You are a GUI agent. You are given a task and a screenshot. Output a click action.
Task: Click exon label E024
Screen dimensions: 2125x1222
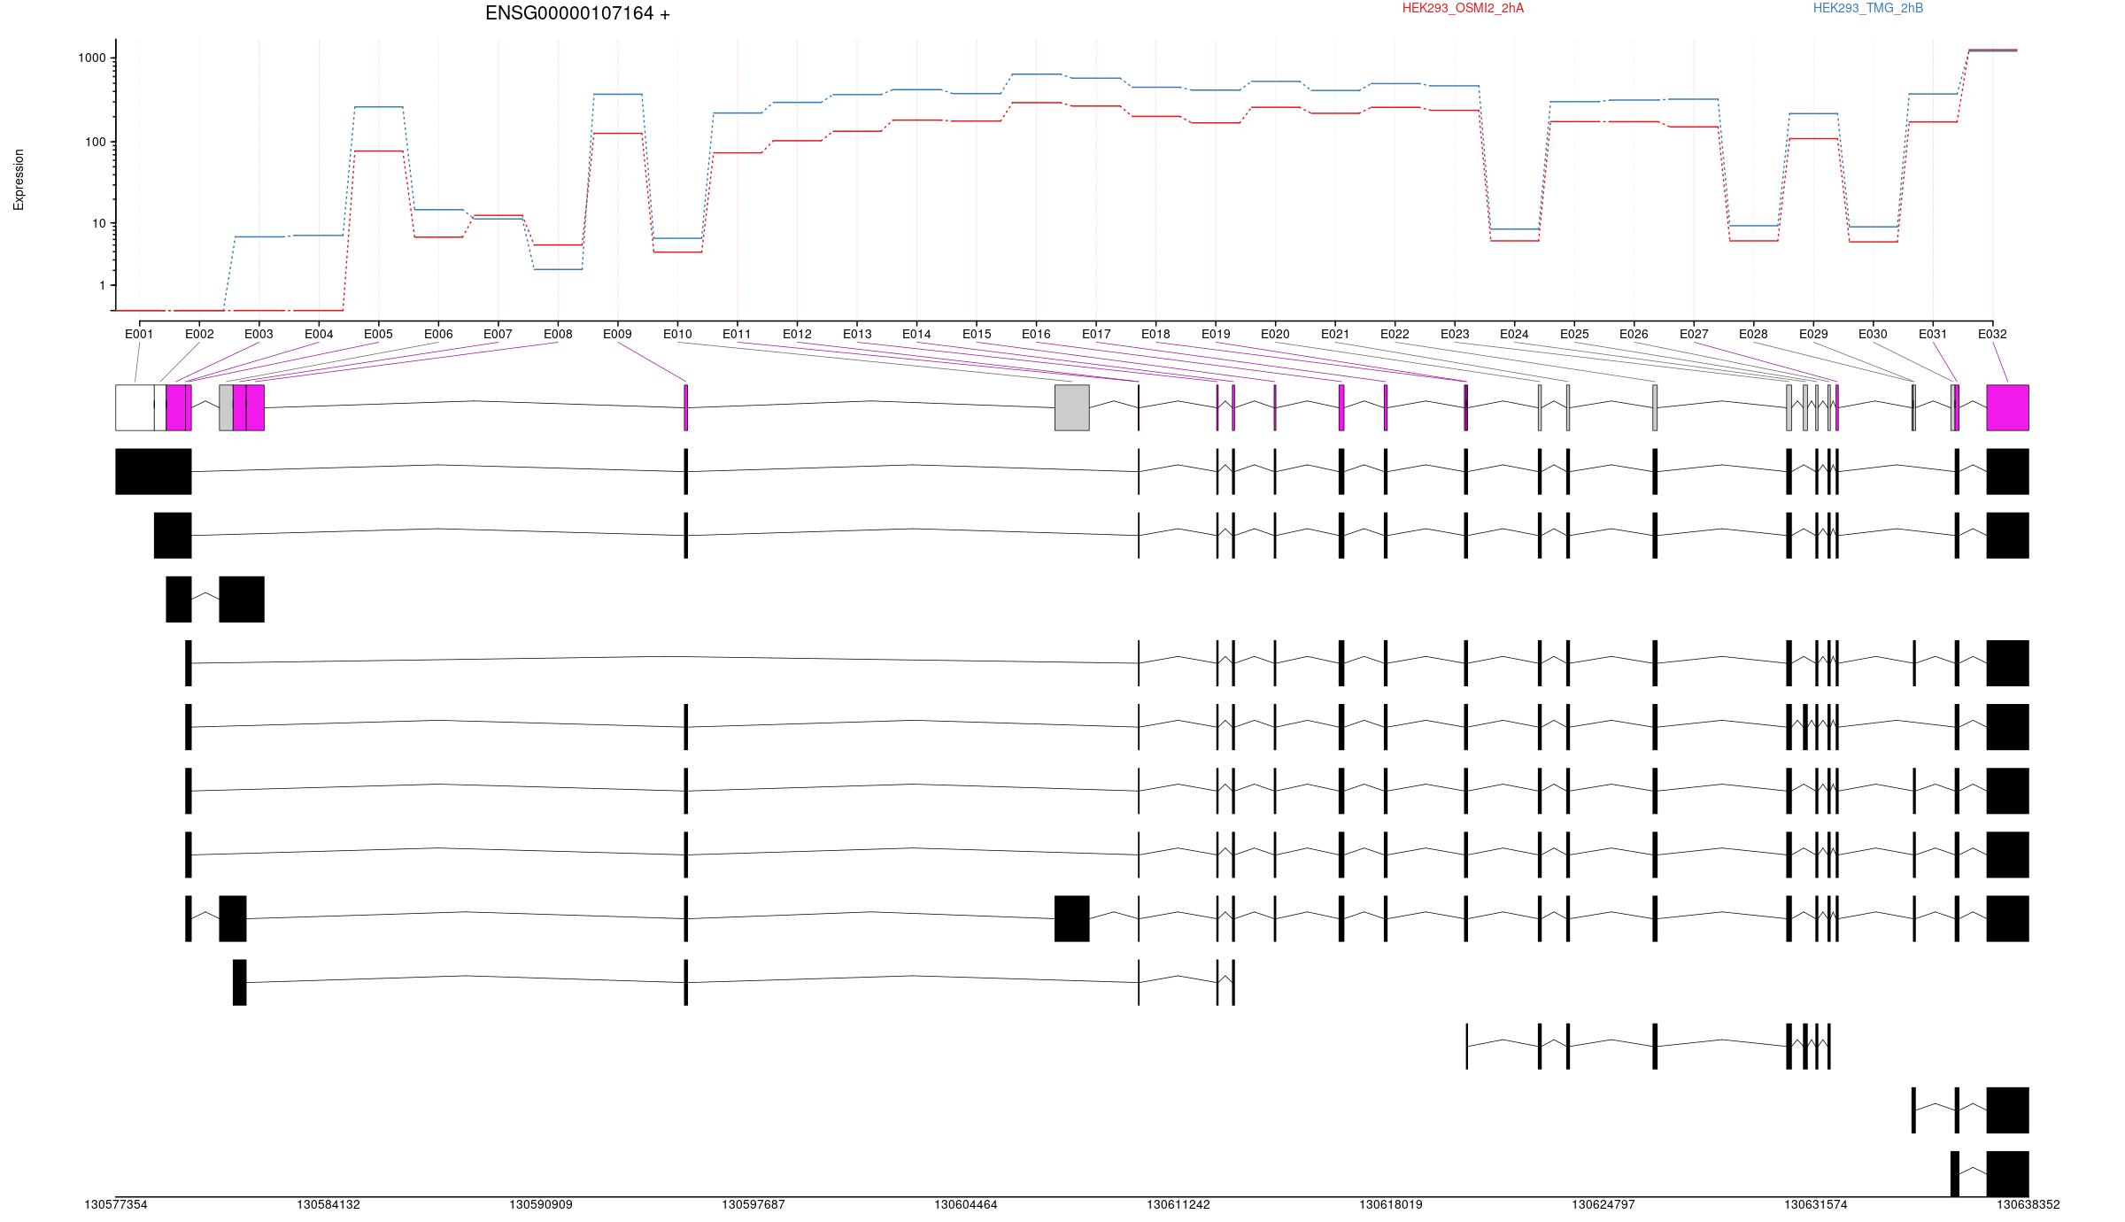click(1514, 334)
